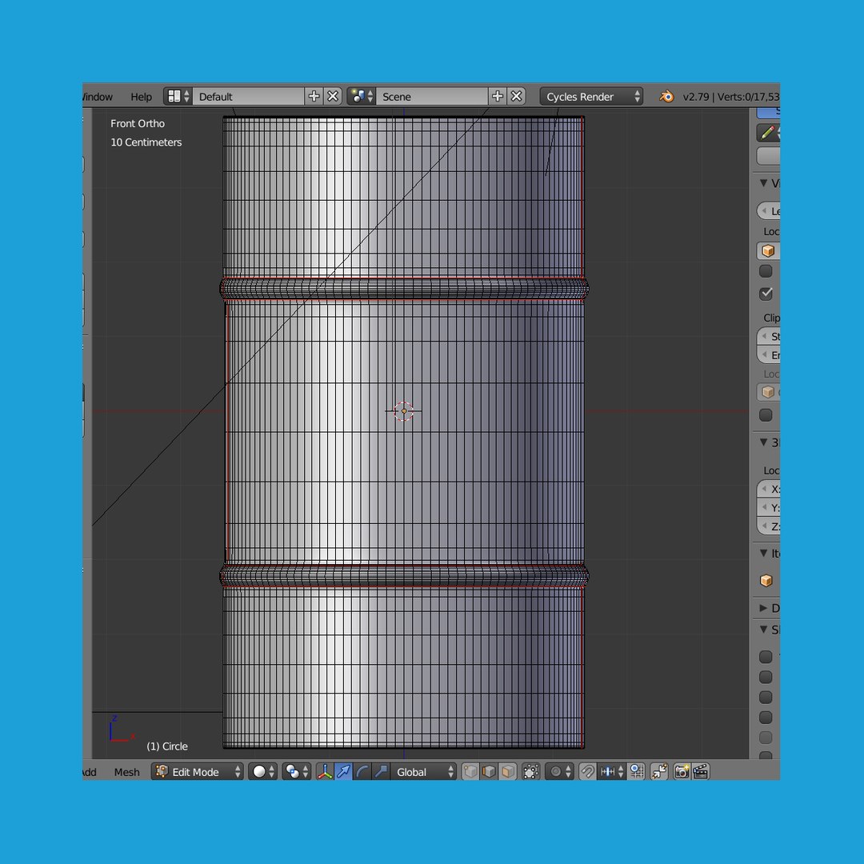
Task: Open the Add menu in viewport header
Action: (x=90, y=772)
